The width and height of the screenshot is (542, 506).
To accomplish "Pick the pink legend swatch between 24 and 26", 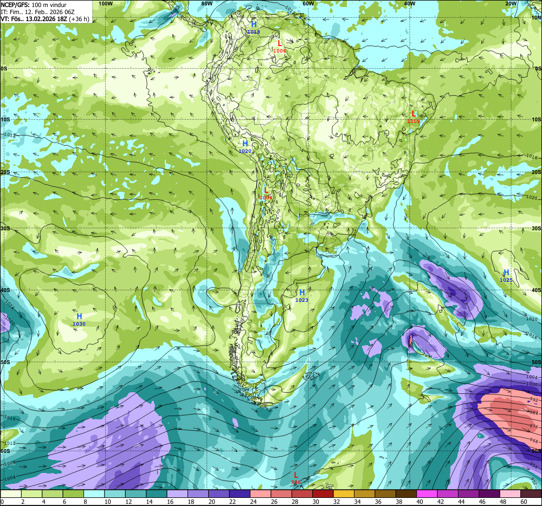I will pyautogui.click(x=260, y=494).
